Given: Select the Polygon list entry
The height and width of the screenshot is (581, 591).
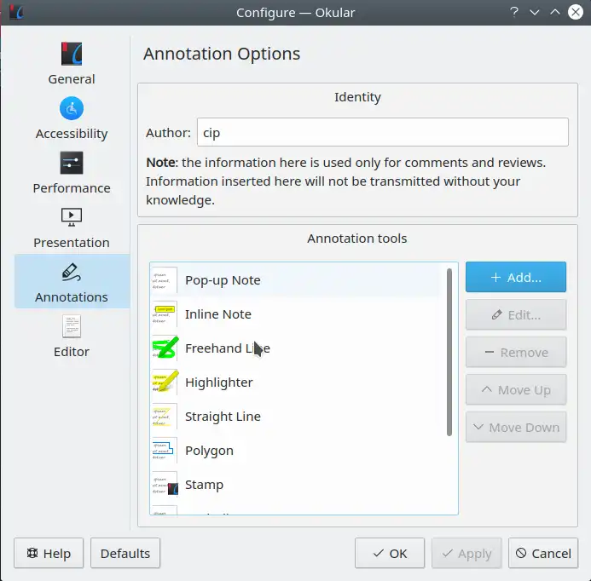Looking at the screenshot, I should (295, 451).
